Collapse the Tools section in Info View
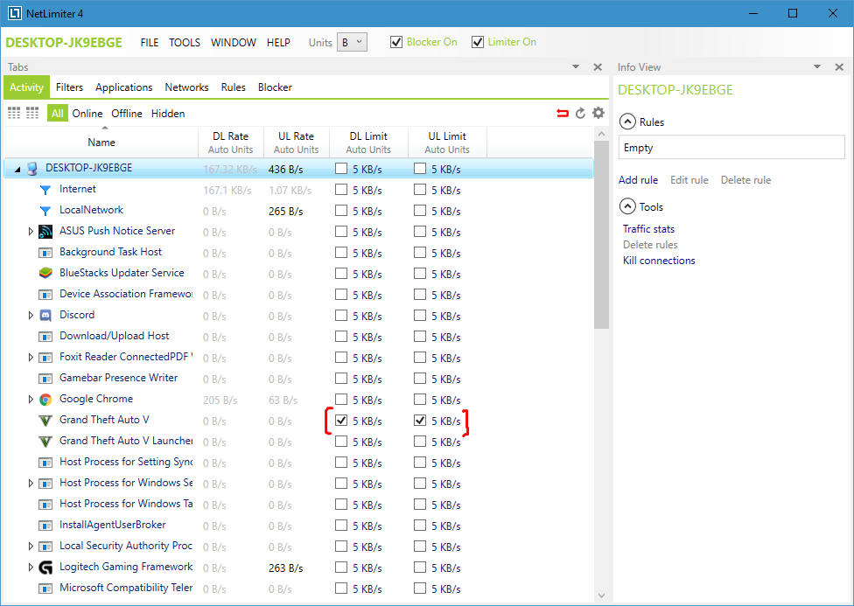The height and width of the screenshot is (606, 854). [627, 207]
